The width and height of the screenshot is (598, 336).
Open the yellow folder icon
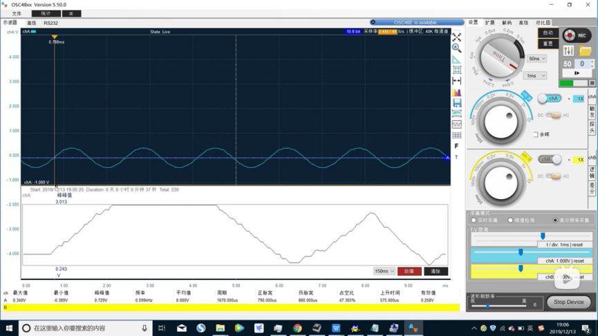(x=585, y=50)
